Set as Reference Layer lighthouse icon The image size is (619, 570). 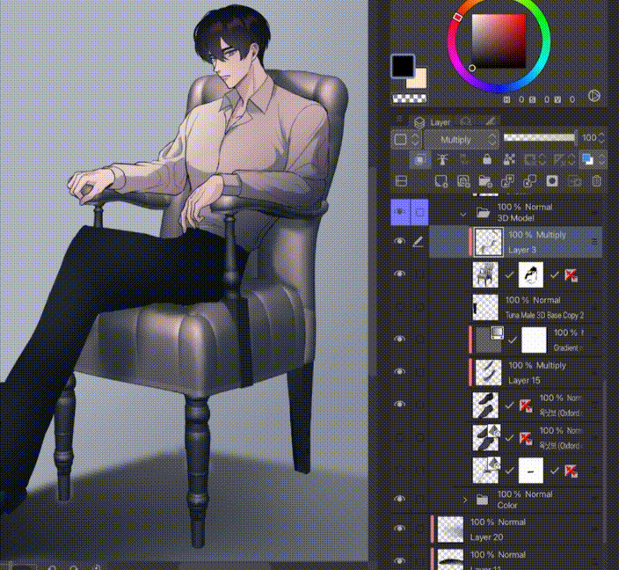pyautogui.click(x=443, y=159)
